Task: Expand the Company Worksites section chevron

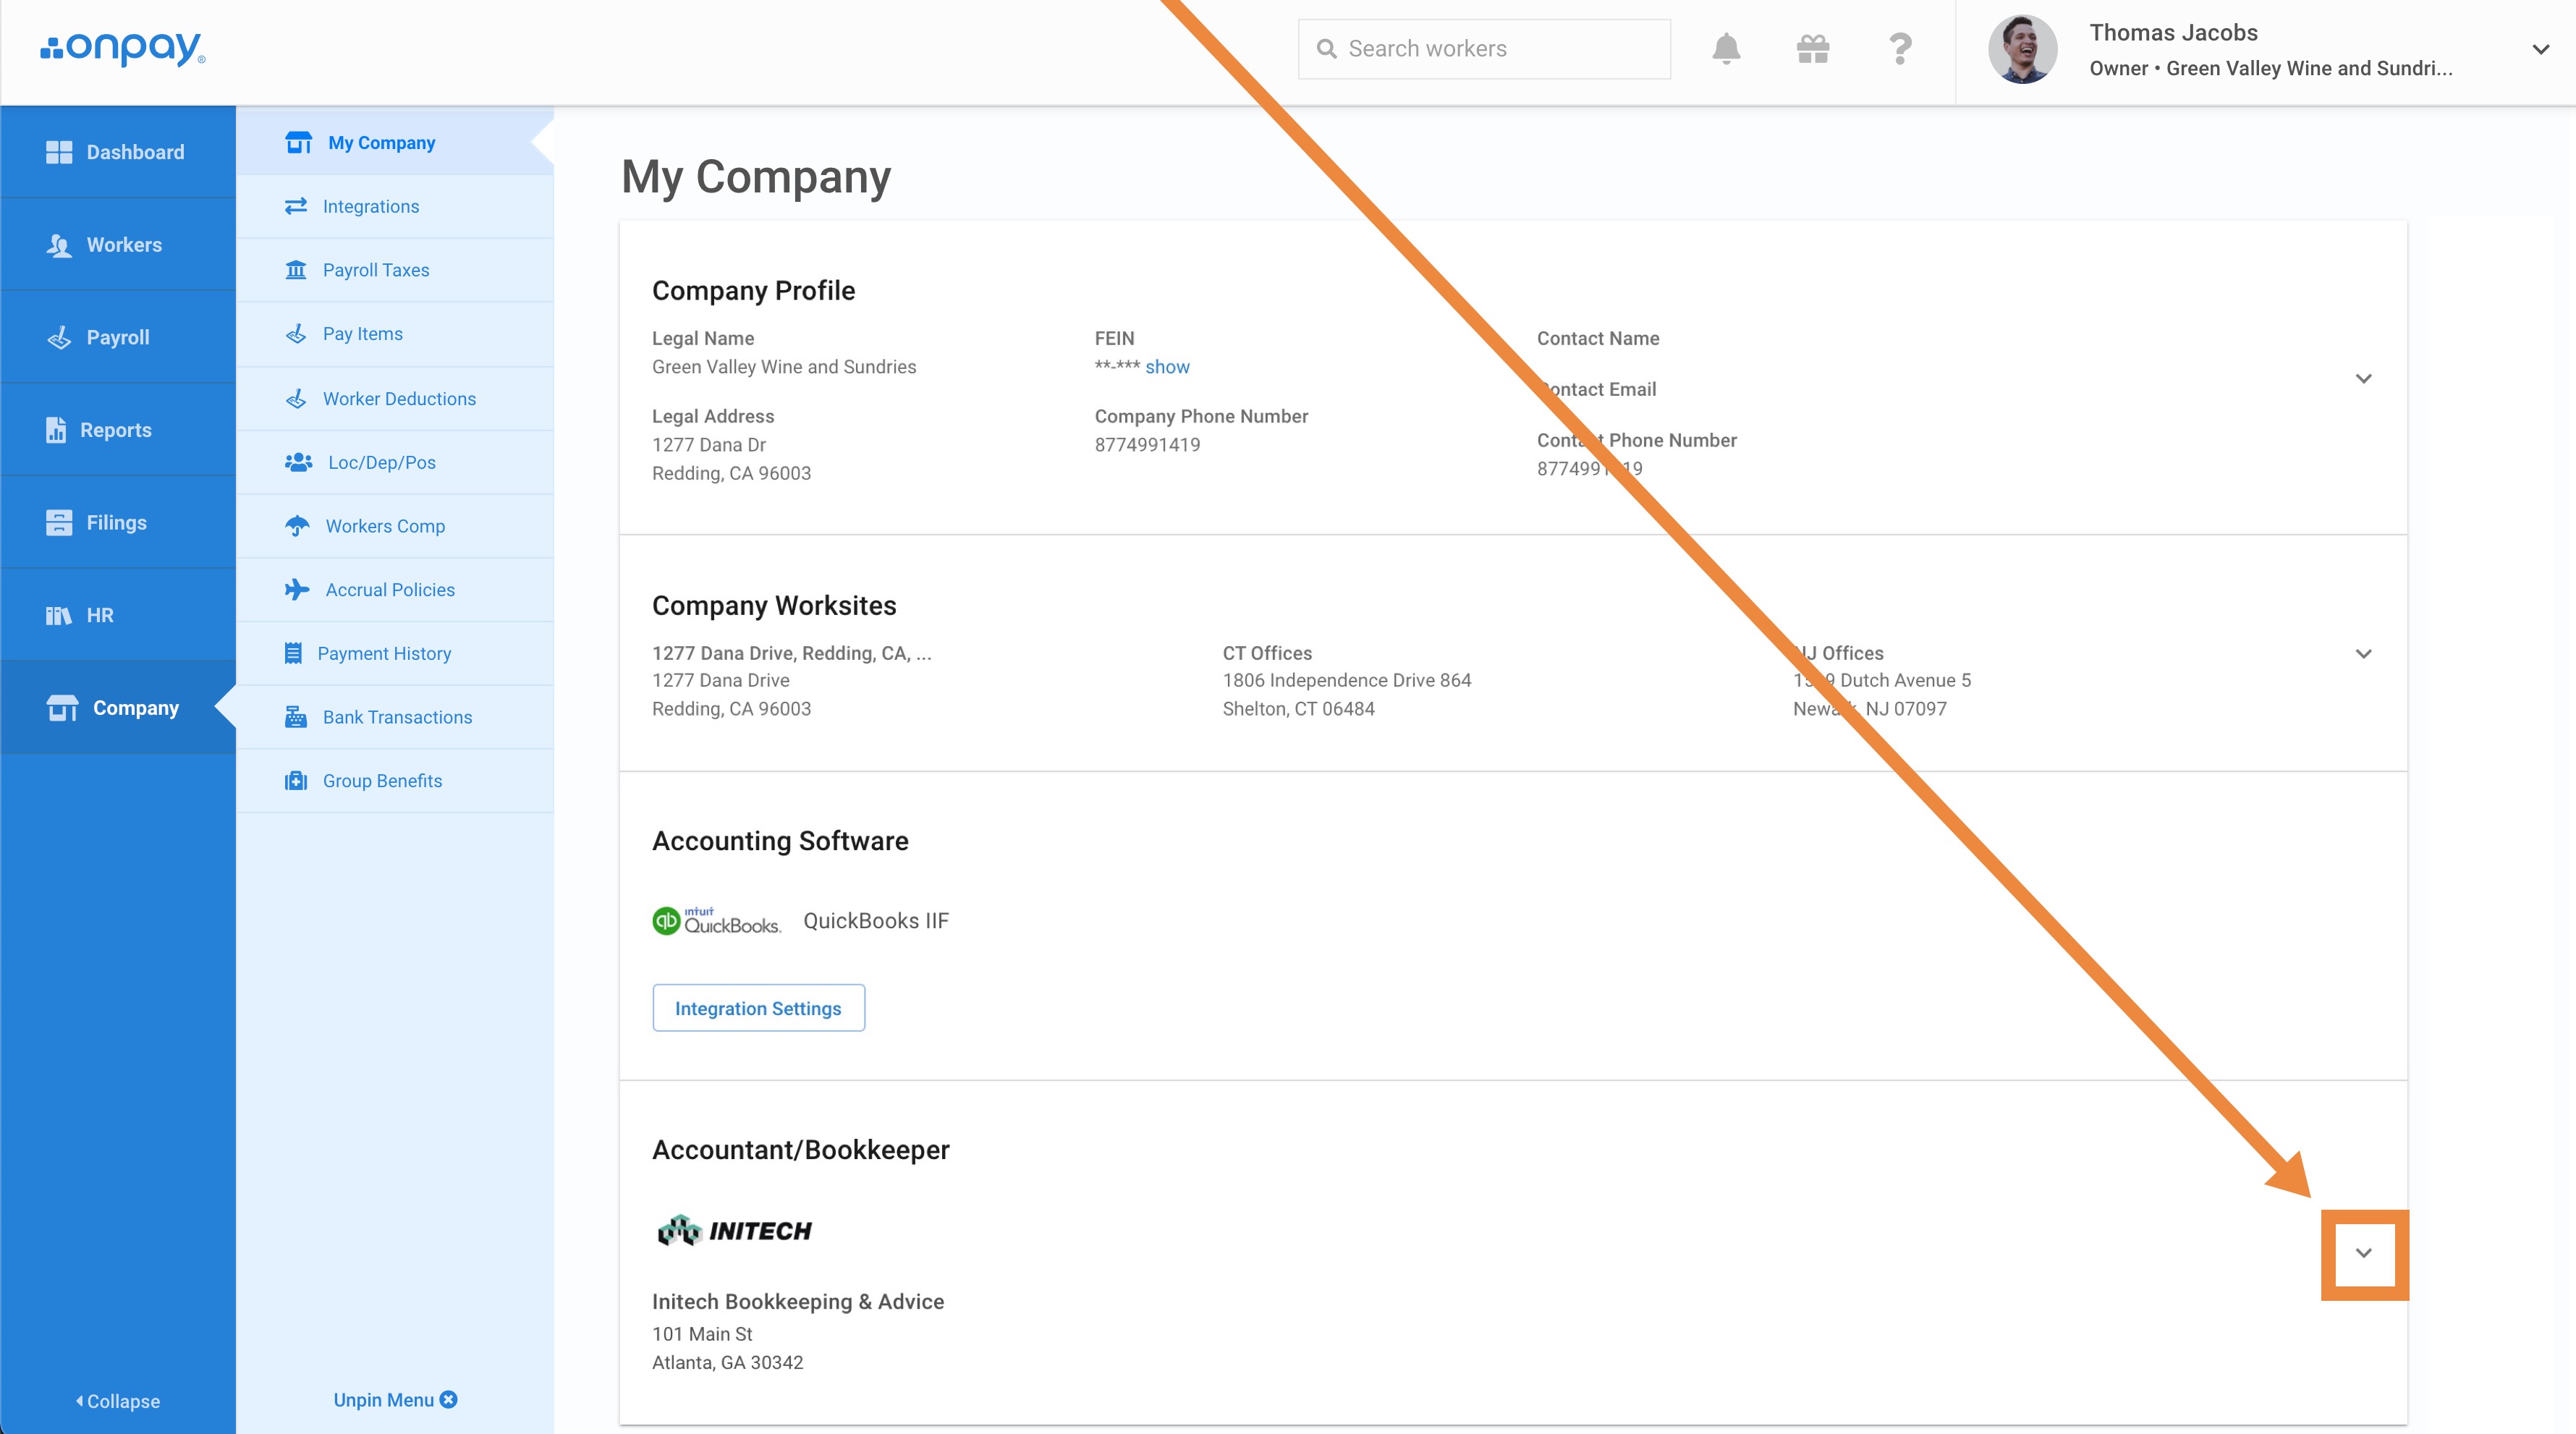Action: point(2363,654)
